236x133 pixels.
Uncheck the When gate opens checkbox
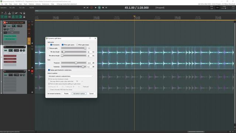(x=63, y=45)
